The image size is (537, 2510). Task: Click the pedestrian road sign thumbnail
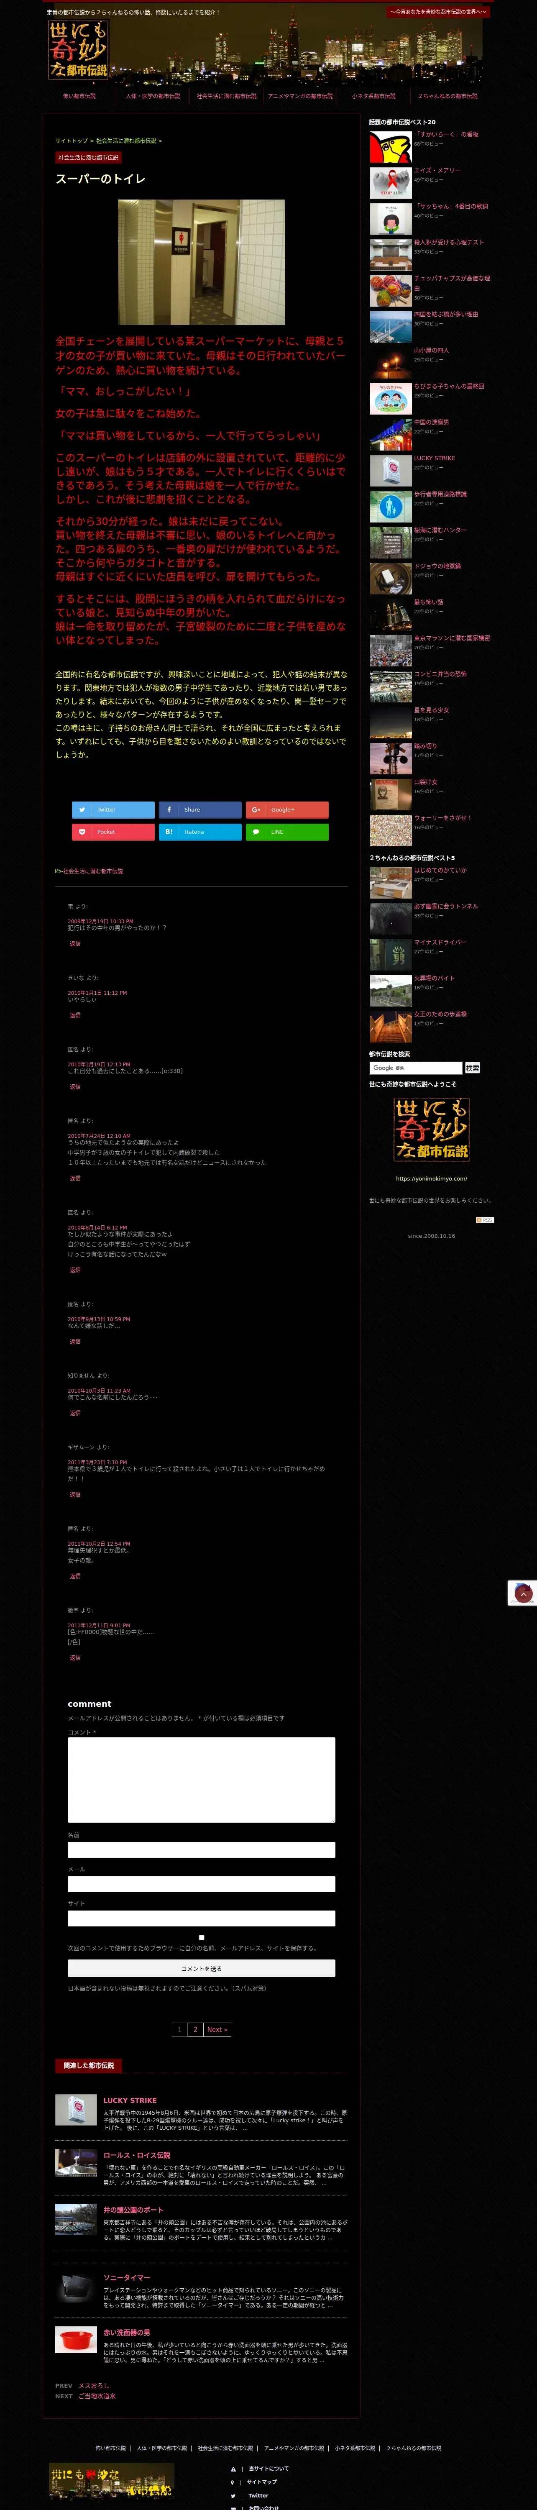tap(391, 507)
